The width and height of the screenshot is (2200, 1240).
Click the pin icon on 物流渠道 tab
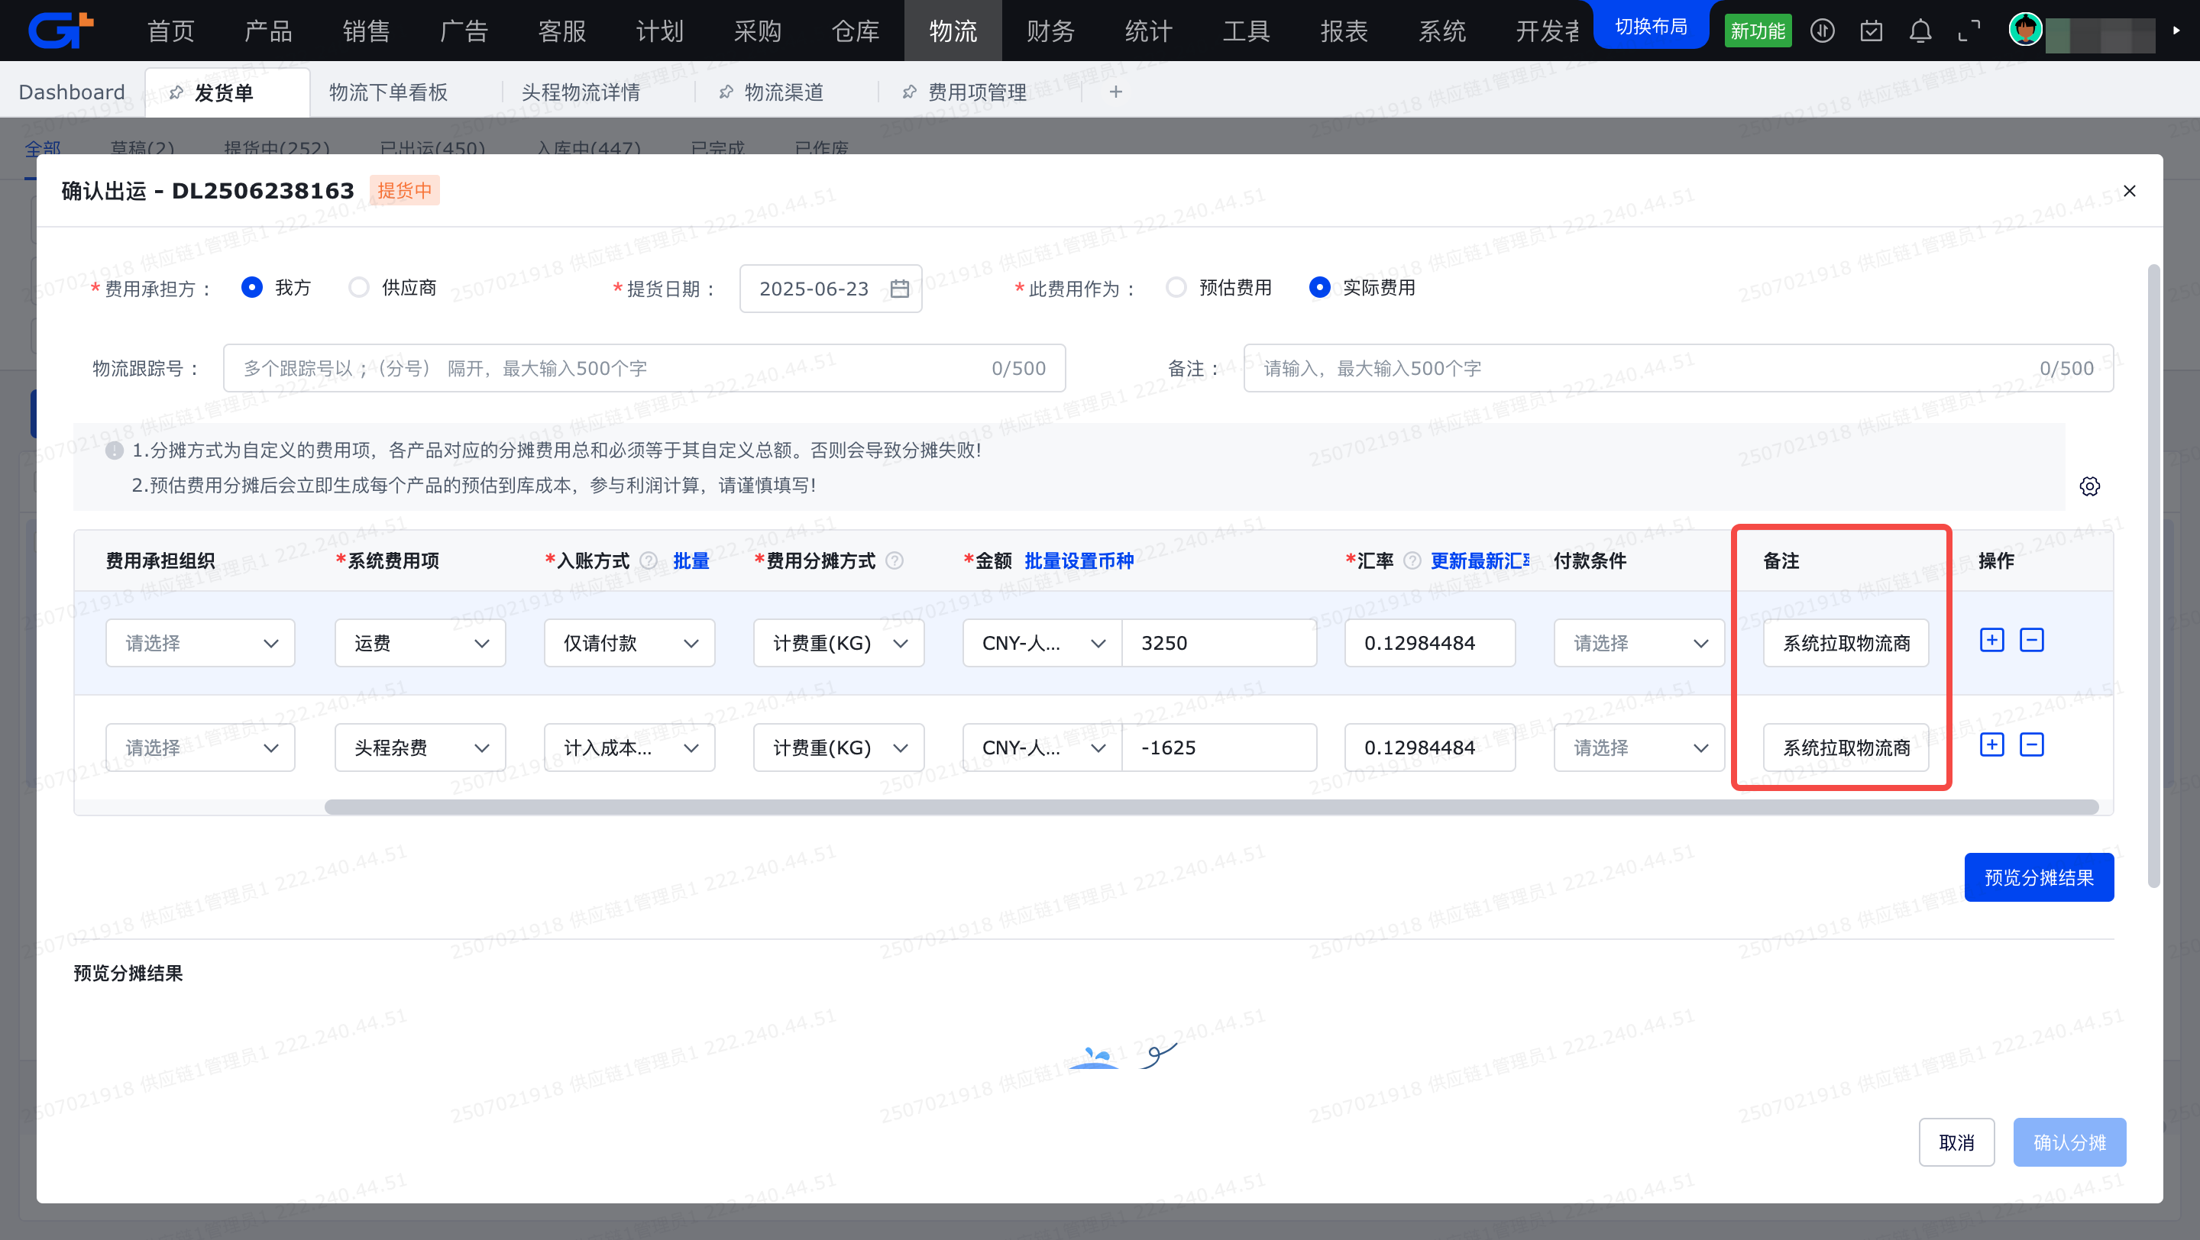click(726, 92)
